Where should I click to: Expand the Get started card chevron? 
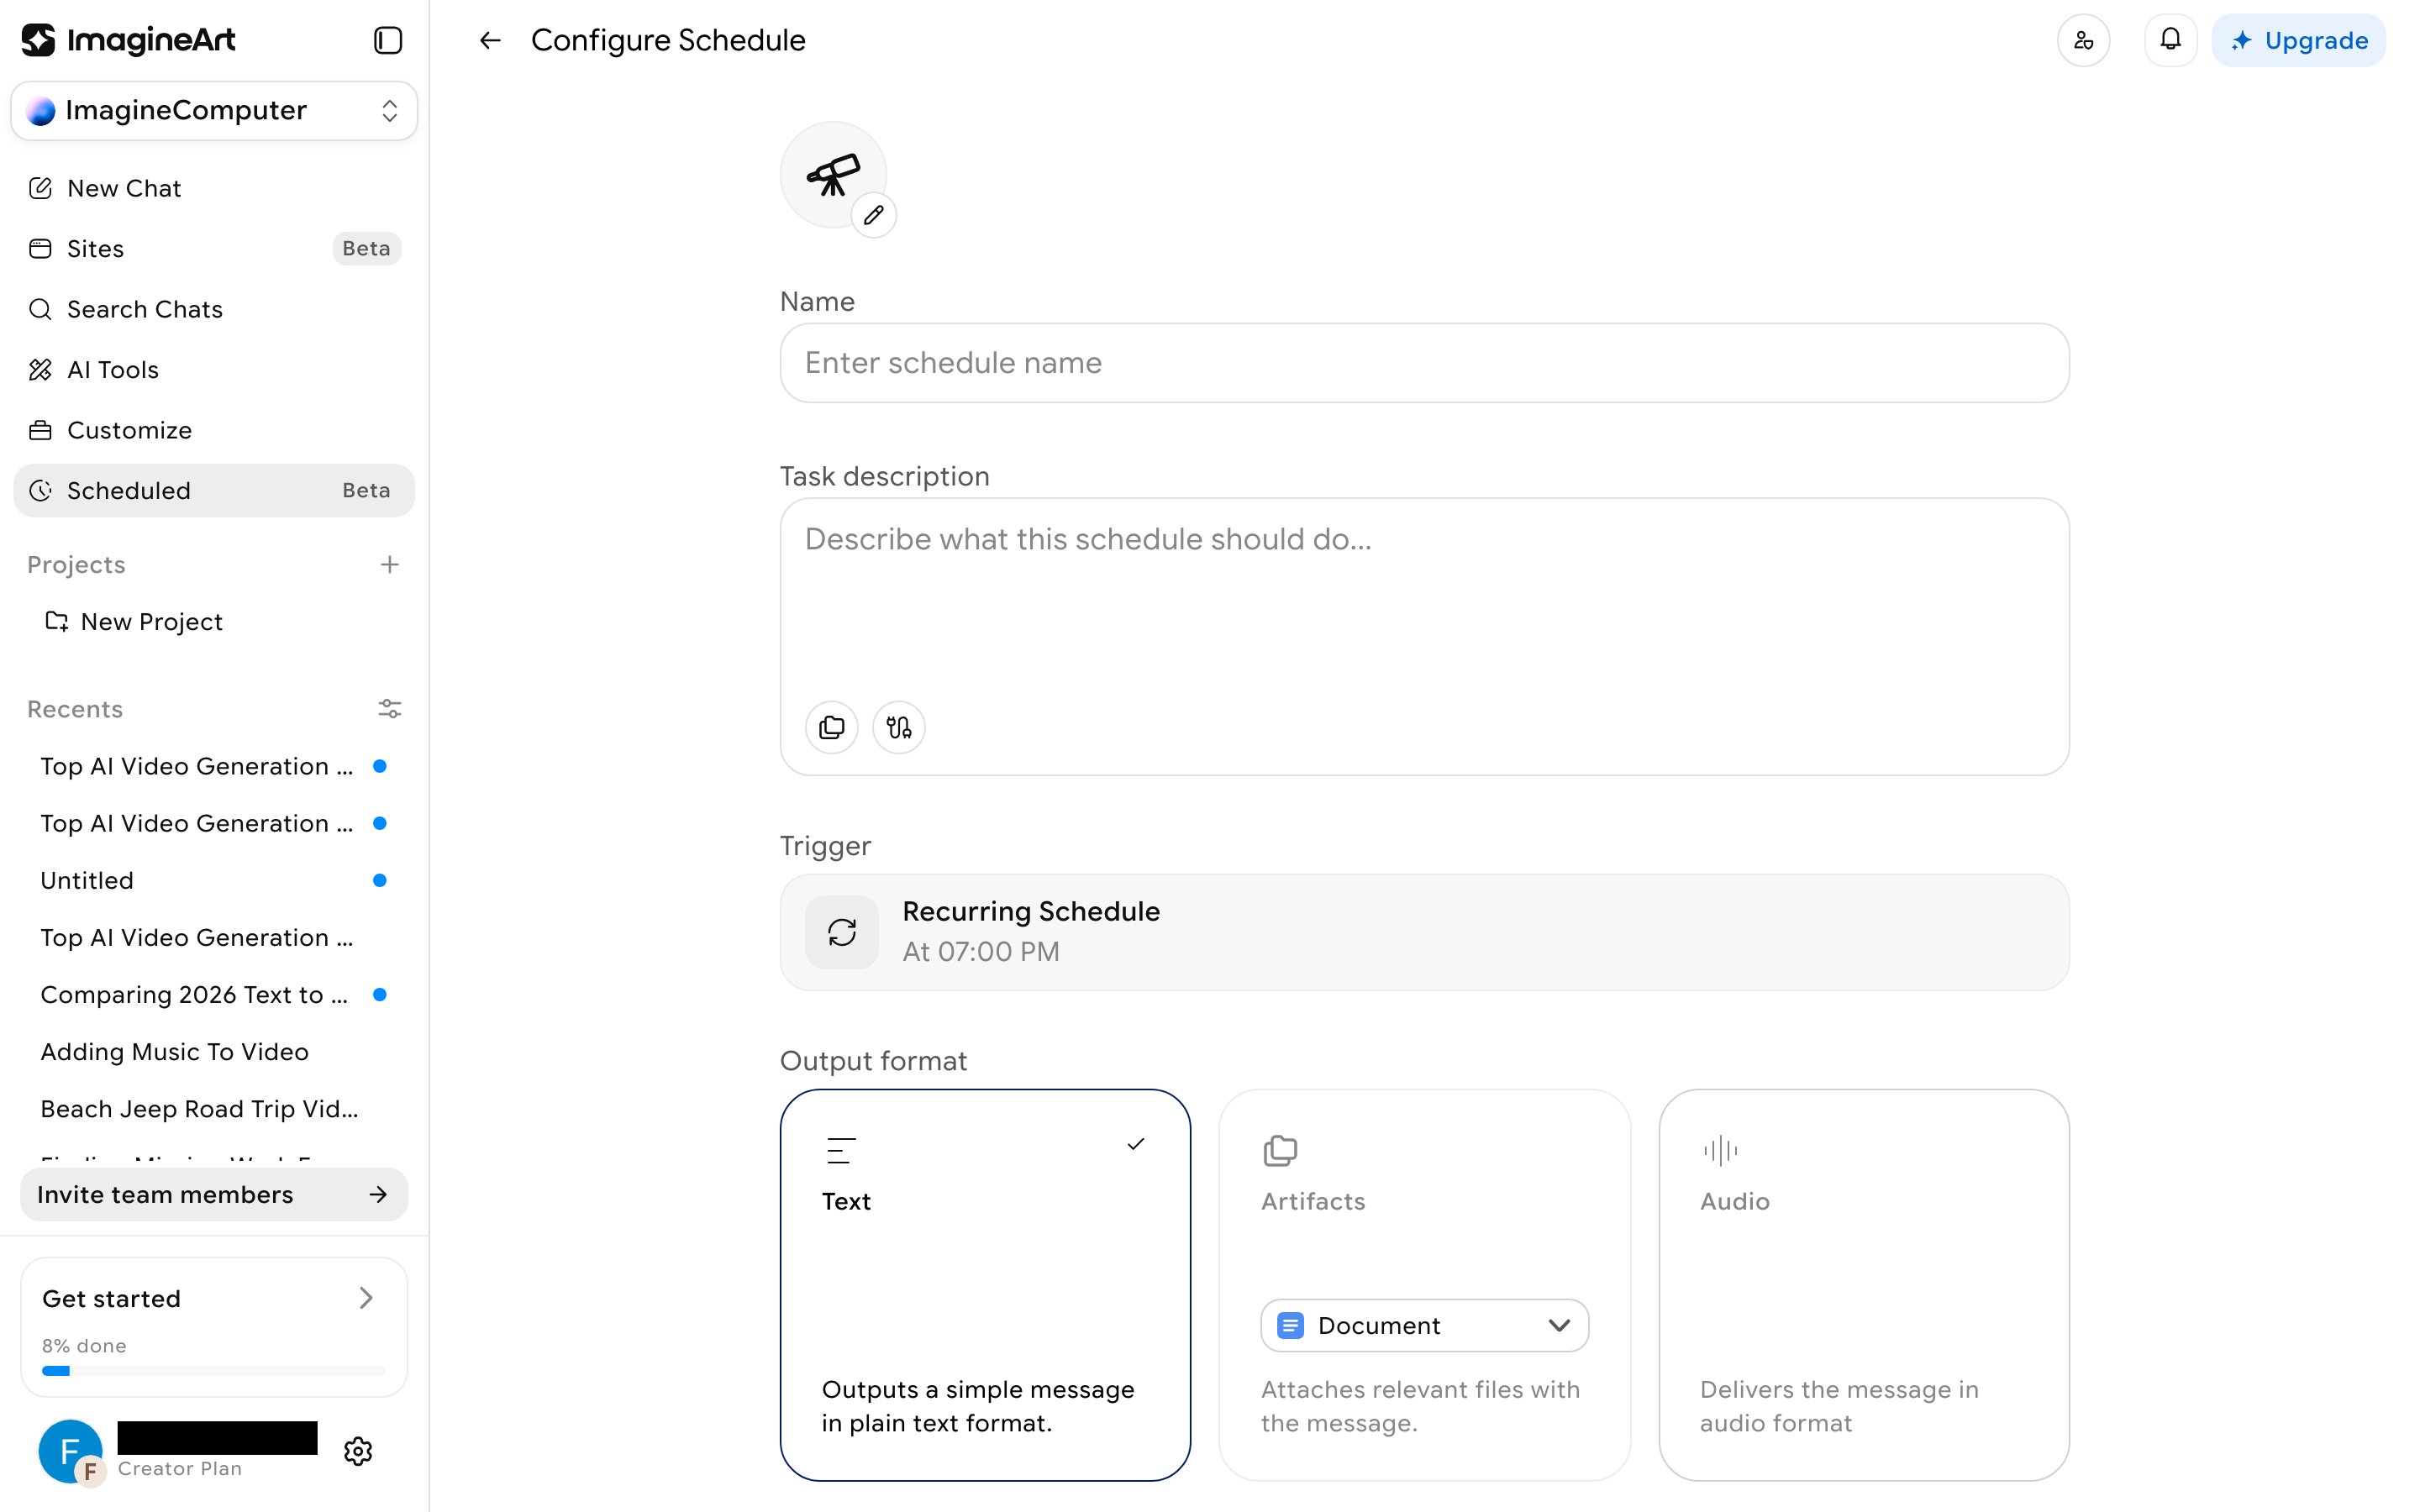(366, 1298)
